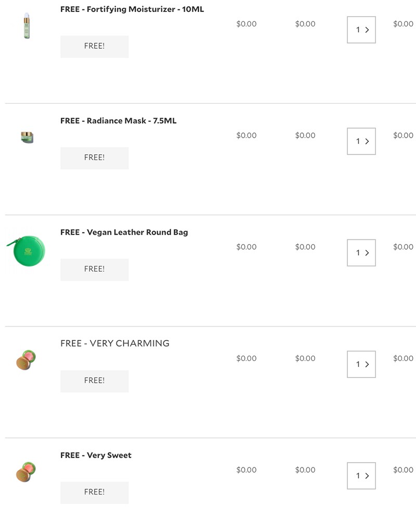Image resolution: width=416 pixels, height=509 pixels.
Task: Click the Very Sweet blush compact image
Action: pyautogui.click(x=26, y=471)
